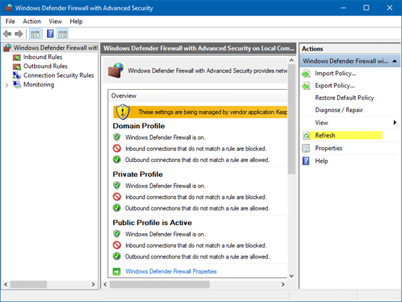
Task: Select Outbound Rules in the tree
Action: [46, 66]
